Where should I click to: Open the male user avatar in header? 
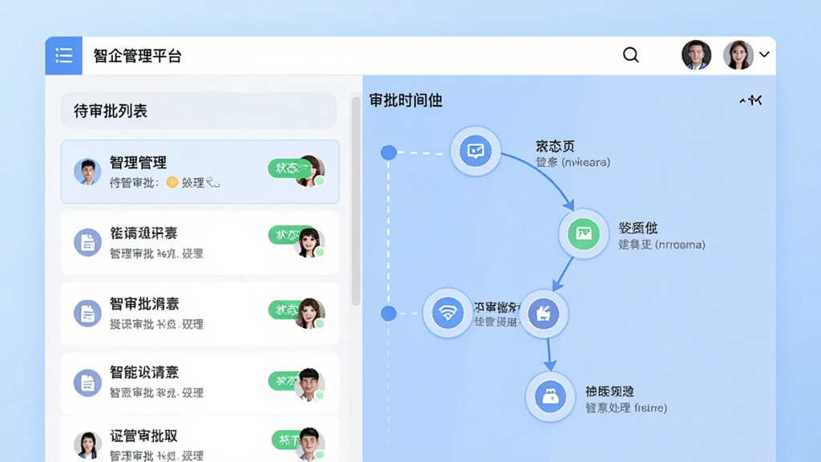697,55
